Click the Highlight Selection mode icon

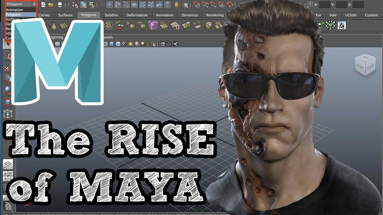click(185, 4)
